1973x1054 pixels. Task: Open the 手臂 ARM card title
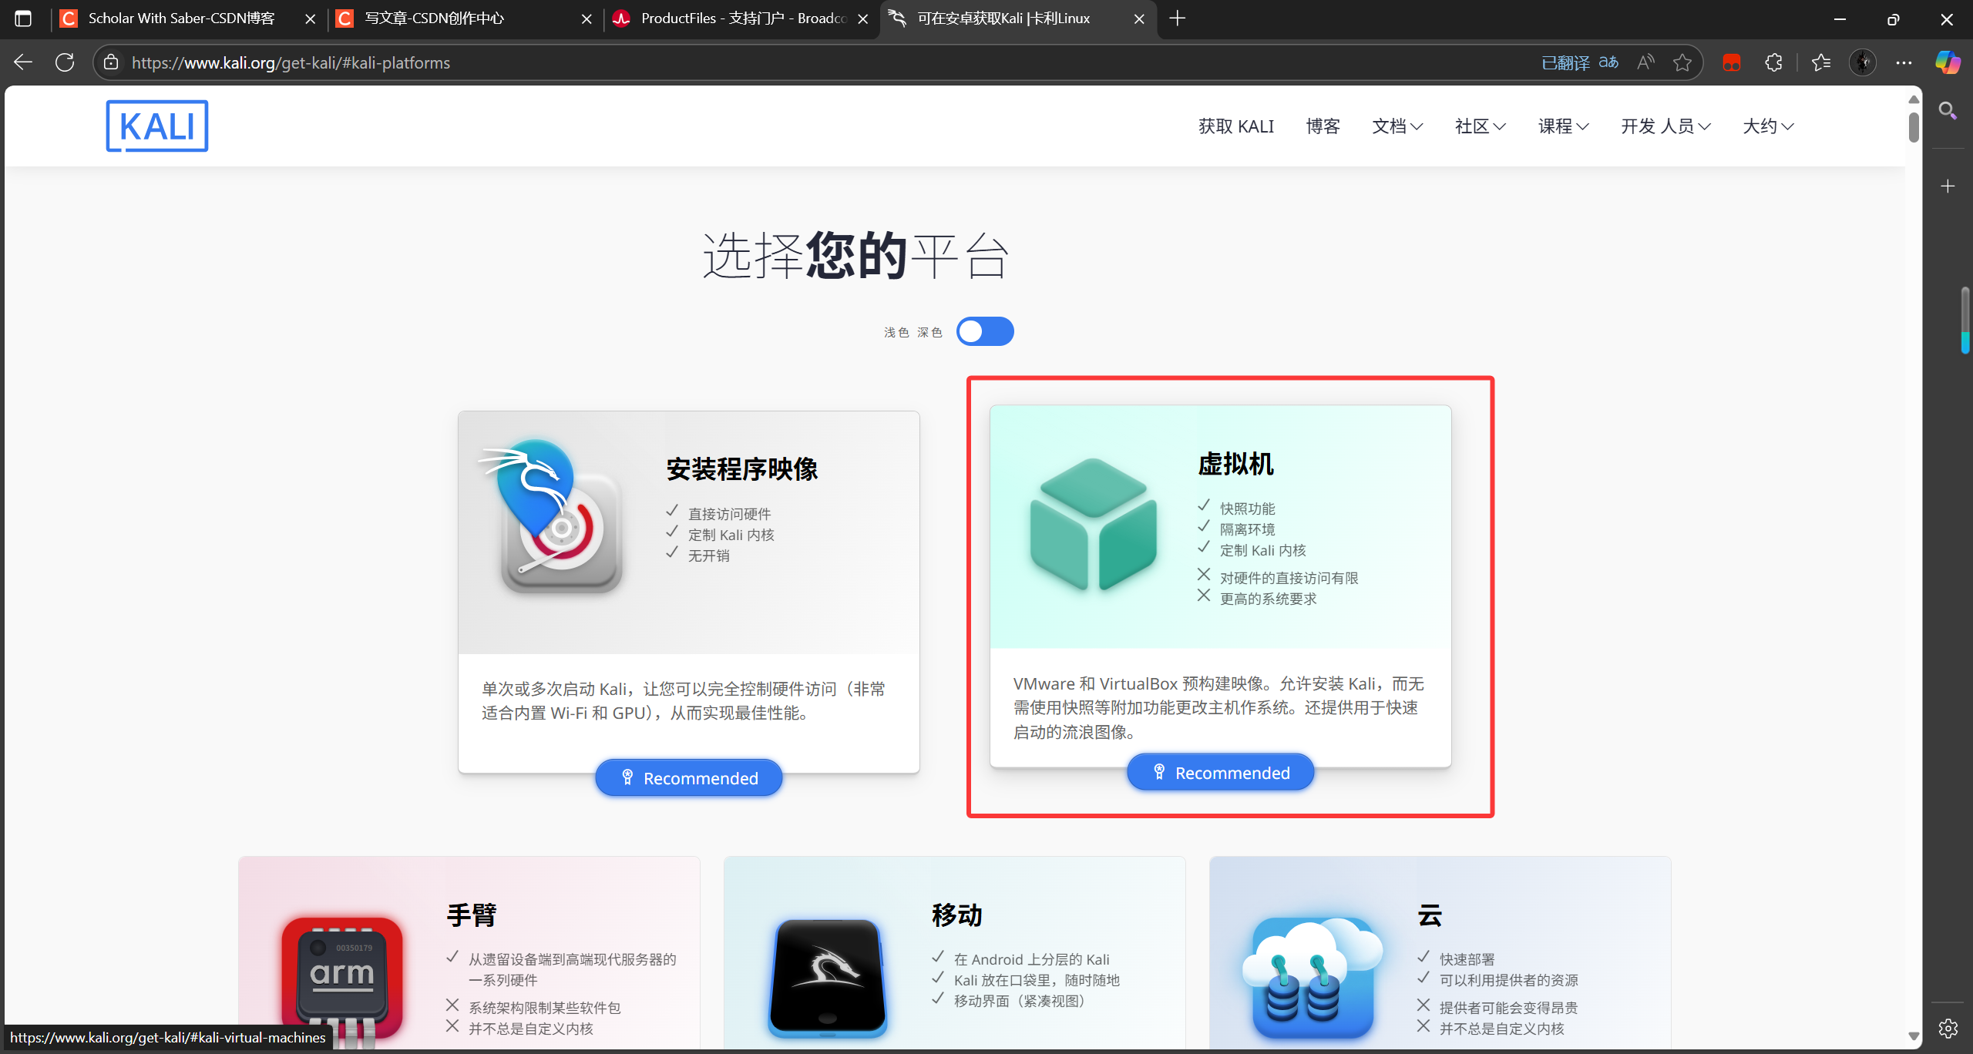point(472,915)
